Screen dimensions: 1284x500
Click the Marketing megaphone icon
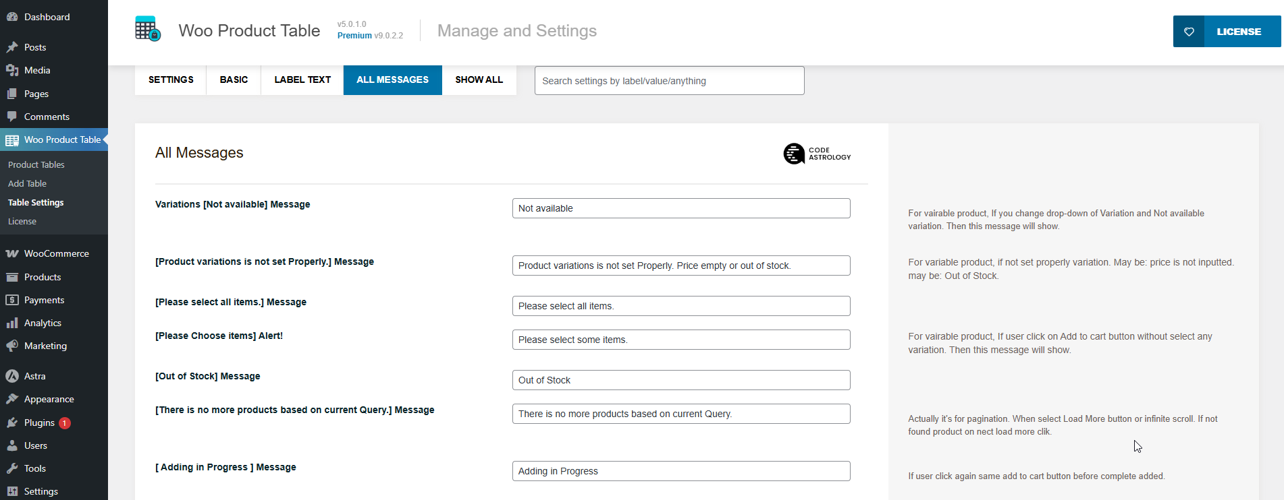(12, 346)
